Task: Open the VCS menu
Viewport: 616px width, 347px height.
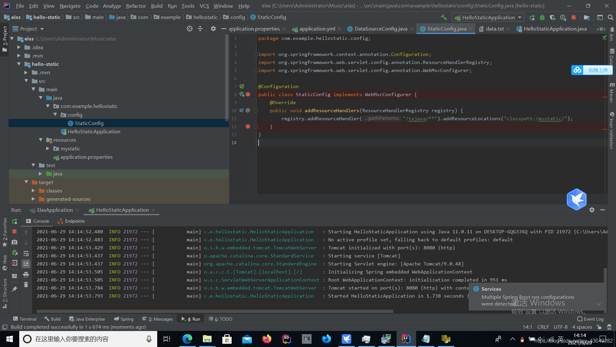Action: pos(204,6)
